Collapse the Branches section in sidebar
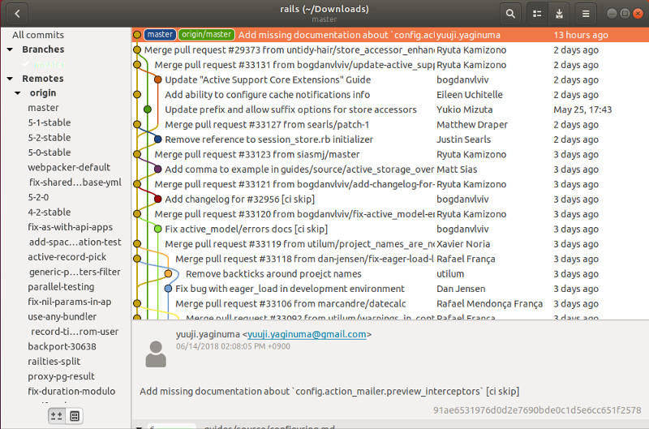 tap(11, 49)
